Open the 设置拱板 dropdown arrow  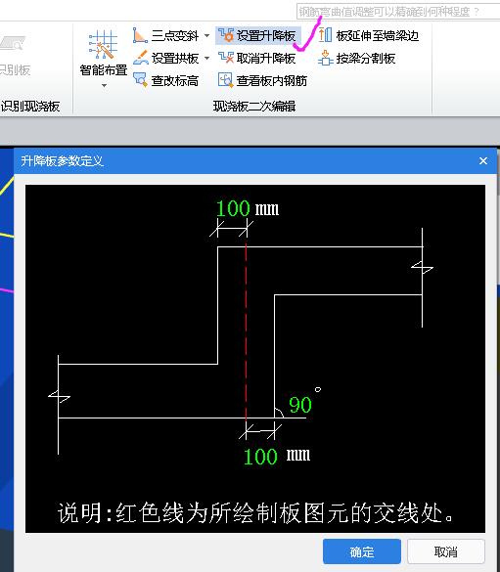(x=206, y=59)
